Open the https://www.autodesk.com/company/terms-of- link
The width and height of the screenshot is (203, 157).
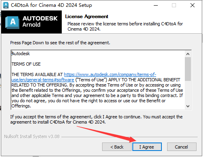click(110, 74)
